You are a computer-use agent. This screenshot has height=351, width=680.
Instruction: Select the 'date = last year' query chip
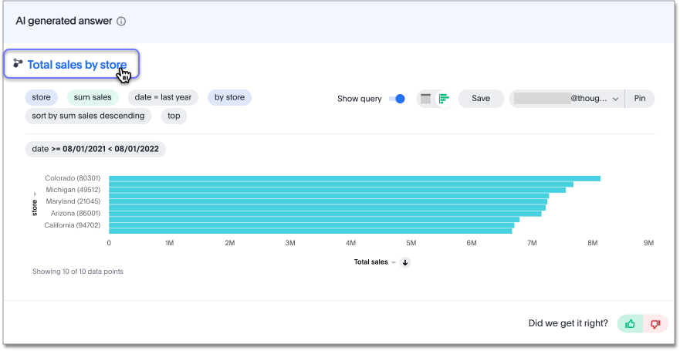163,97
